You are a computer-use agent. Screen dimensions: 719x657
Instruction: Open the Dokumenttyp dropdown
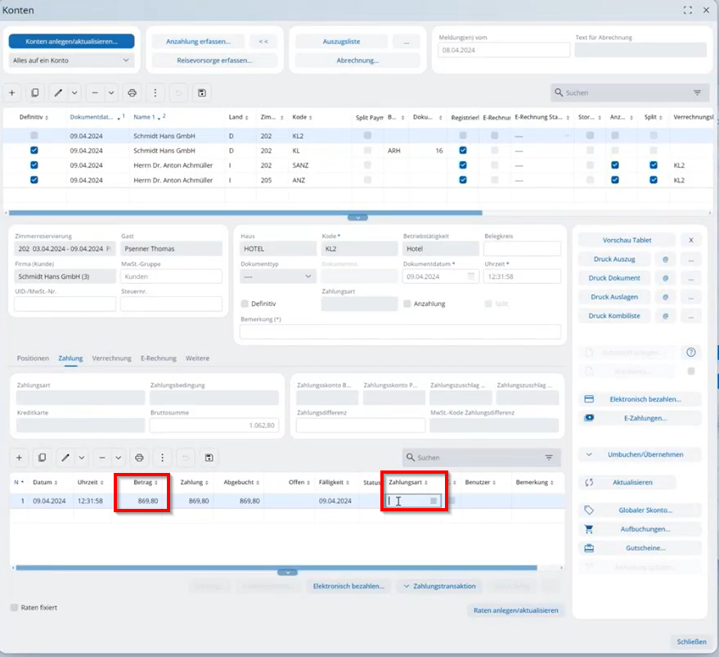coord(277,277)
